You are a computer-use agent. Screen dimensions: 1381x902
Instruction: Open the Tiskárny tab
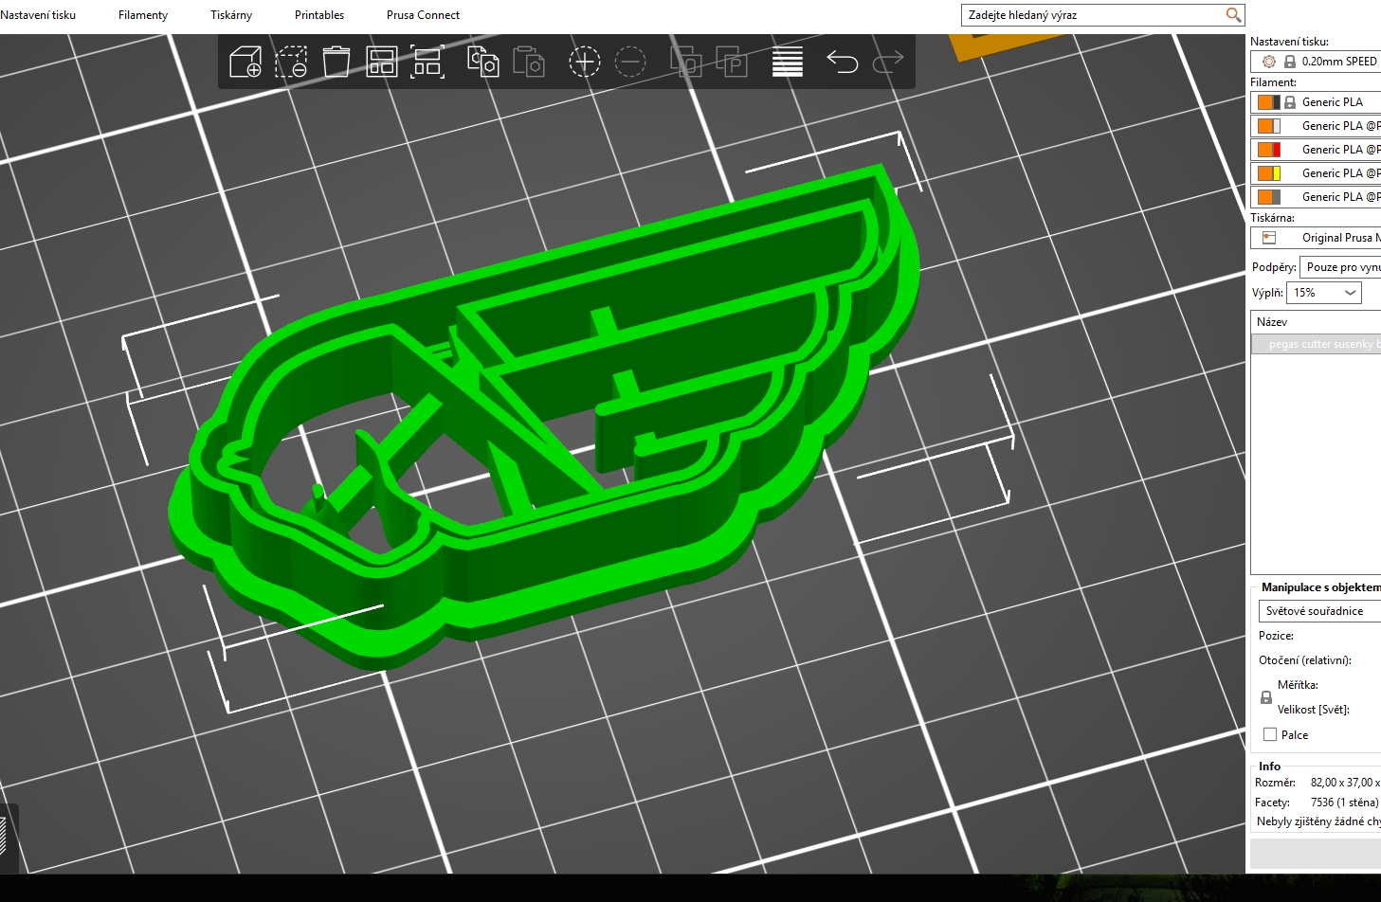231,15
